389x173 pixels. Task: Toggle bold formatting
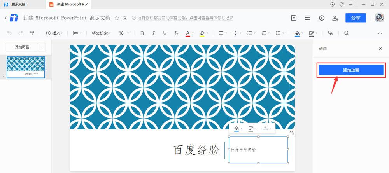(x=142, y=33)
